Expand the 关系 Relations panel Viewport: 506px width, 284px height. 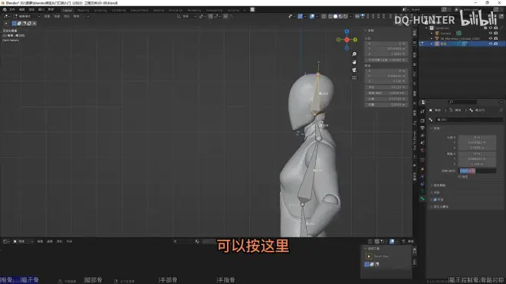coord(432,192)
